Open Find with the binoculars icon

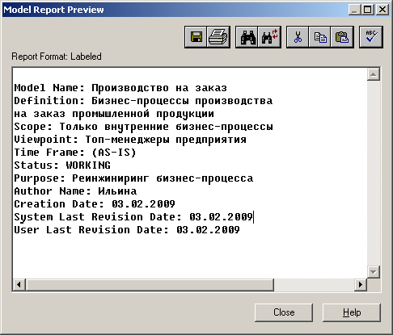[x=247, y=37]
